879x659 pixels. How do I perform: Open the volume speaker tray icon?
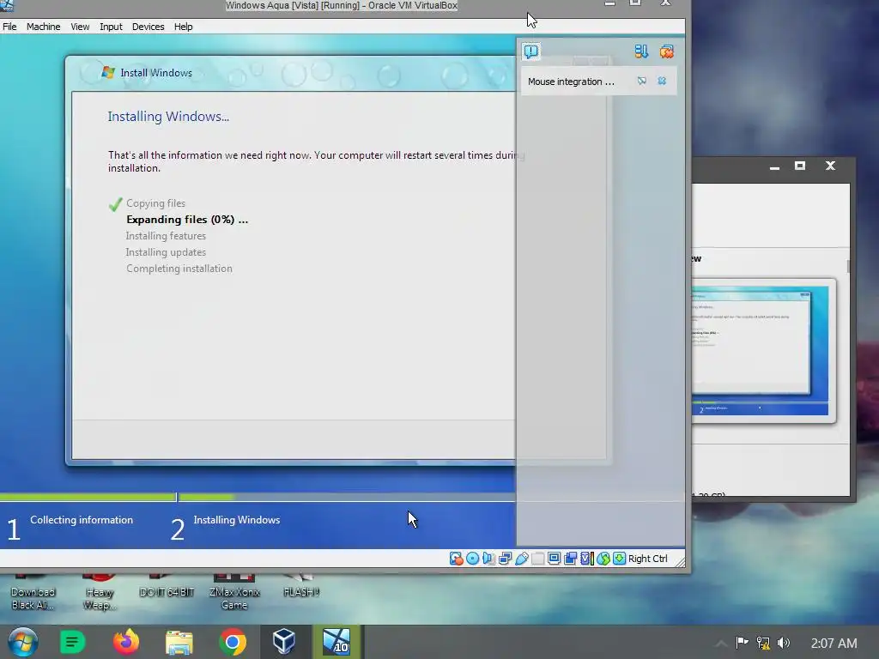(x=784, y=643)
